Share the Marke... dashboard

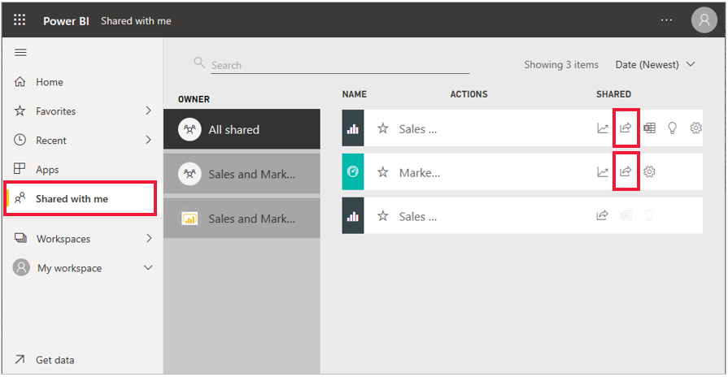tap(626, 171)
